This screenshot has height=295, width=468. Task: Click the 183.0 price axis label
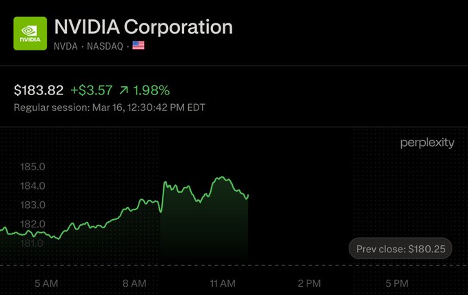pyautogui.click(x=33, y=205)
